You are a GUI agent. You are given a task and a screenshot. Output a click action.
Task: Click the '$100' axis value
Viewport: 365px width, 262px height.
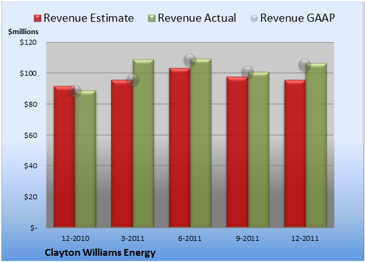click(x=28, y=73)
